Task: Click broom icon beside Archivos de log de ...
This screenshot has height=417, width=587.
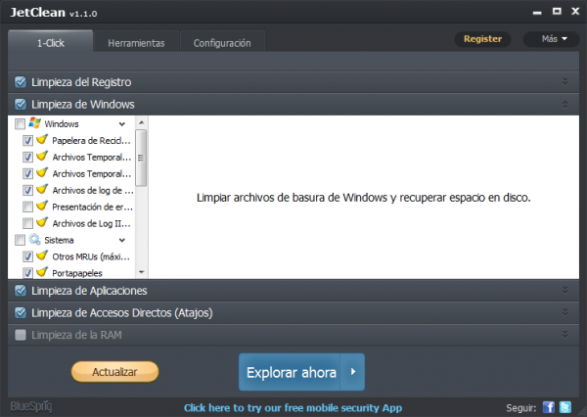Action: pos(42,189)
